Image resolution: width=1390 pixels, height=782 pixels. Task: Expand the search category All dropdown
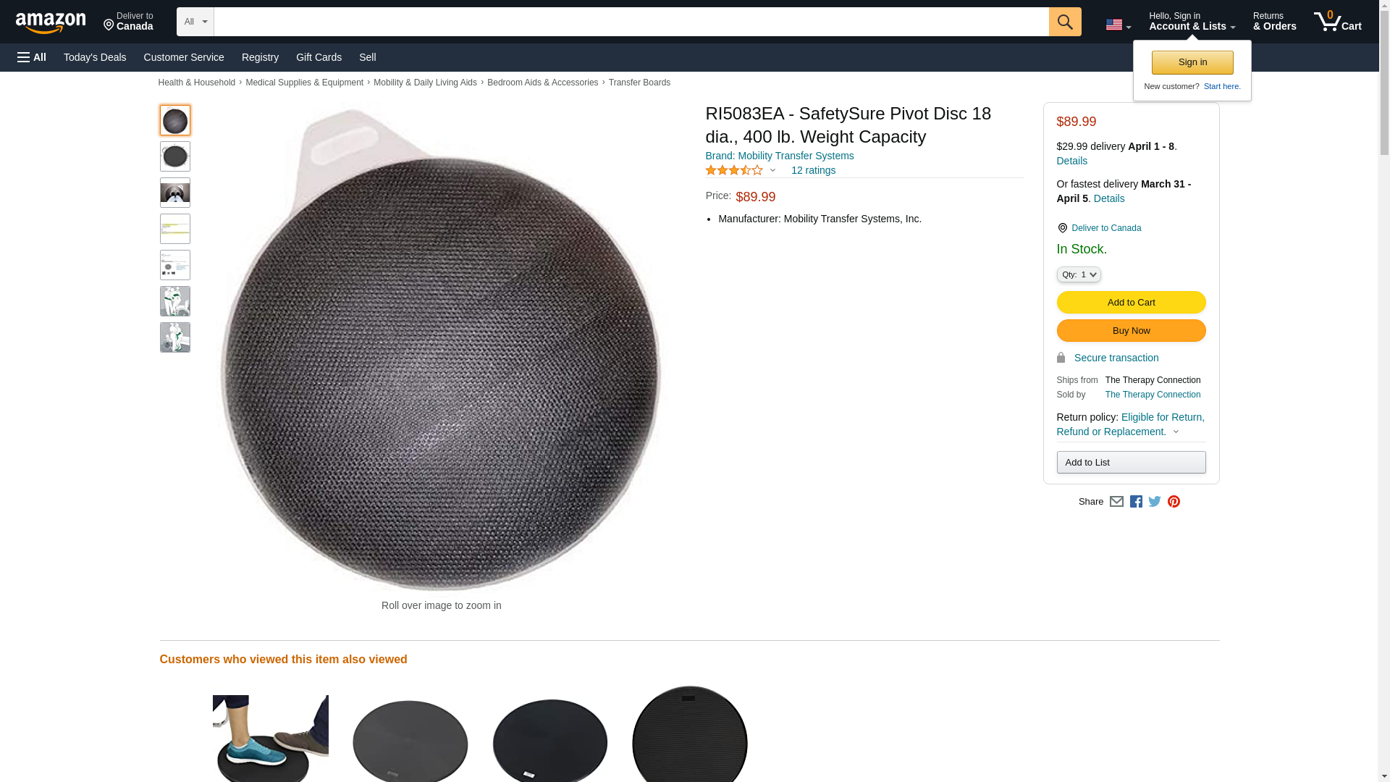coord(195,22)
